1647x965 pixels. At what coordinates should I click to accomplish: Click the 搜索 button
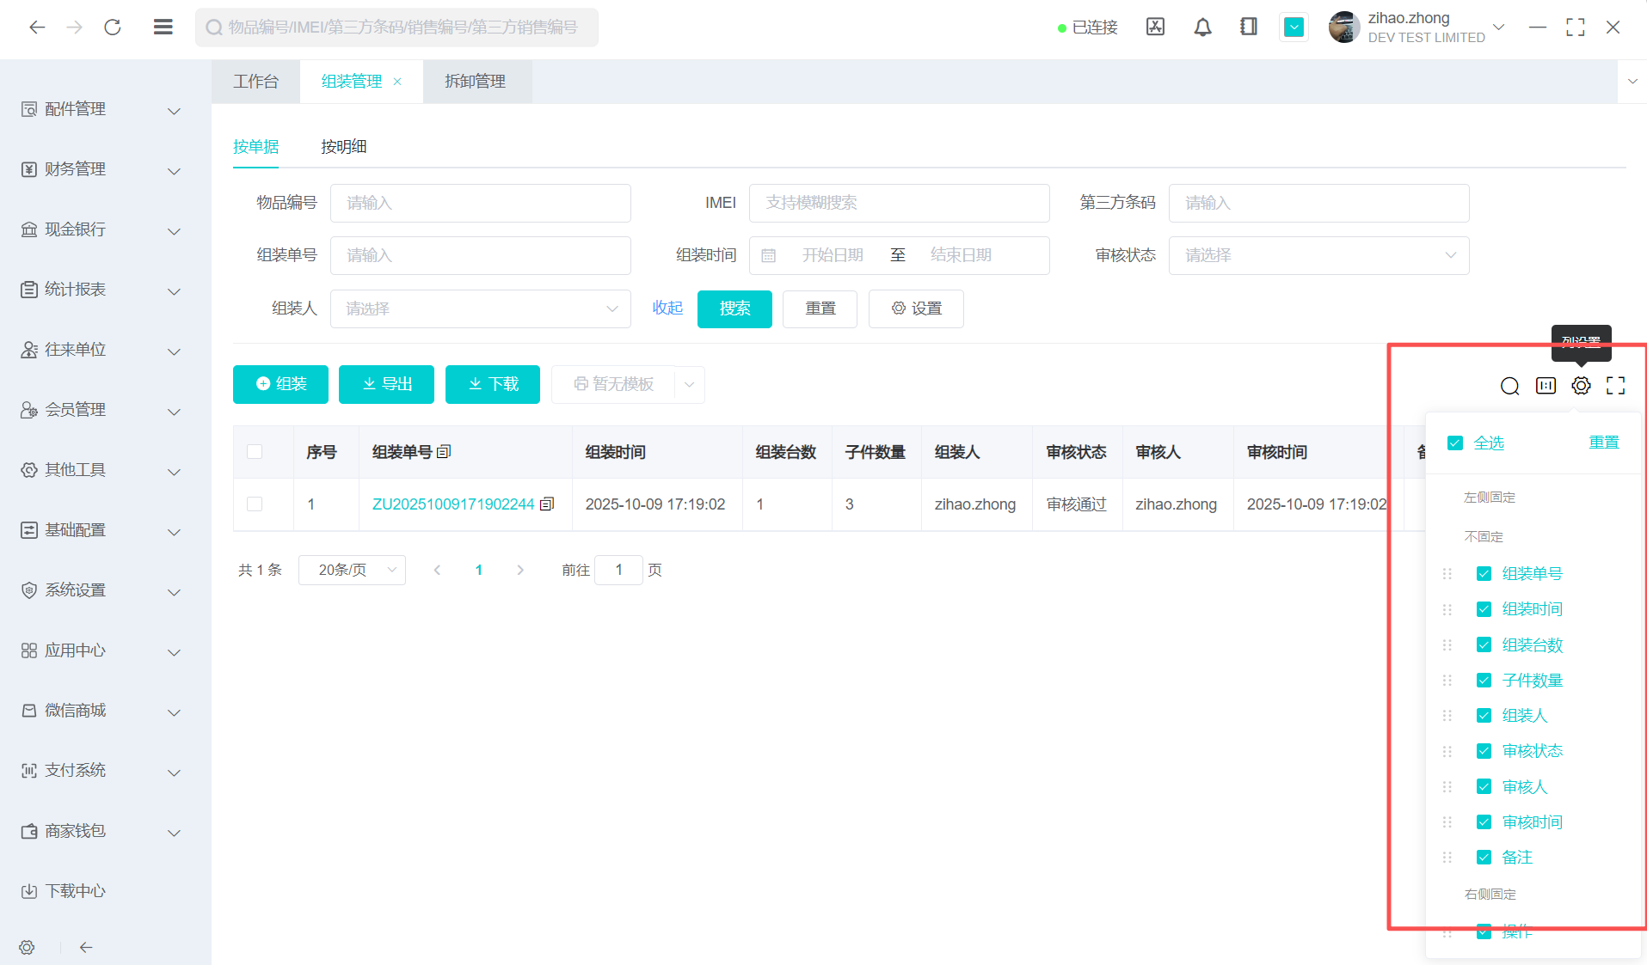pyautogui.click(x=734, y=308)
